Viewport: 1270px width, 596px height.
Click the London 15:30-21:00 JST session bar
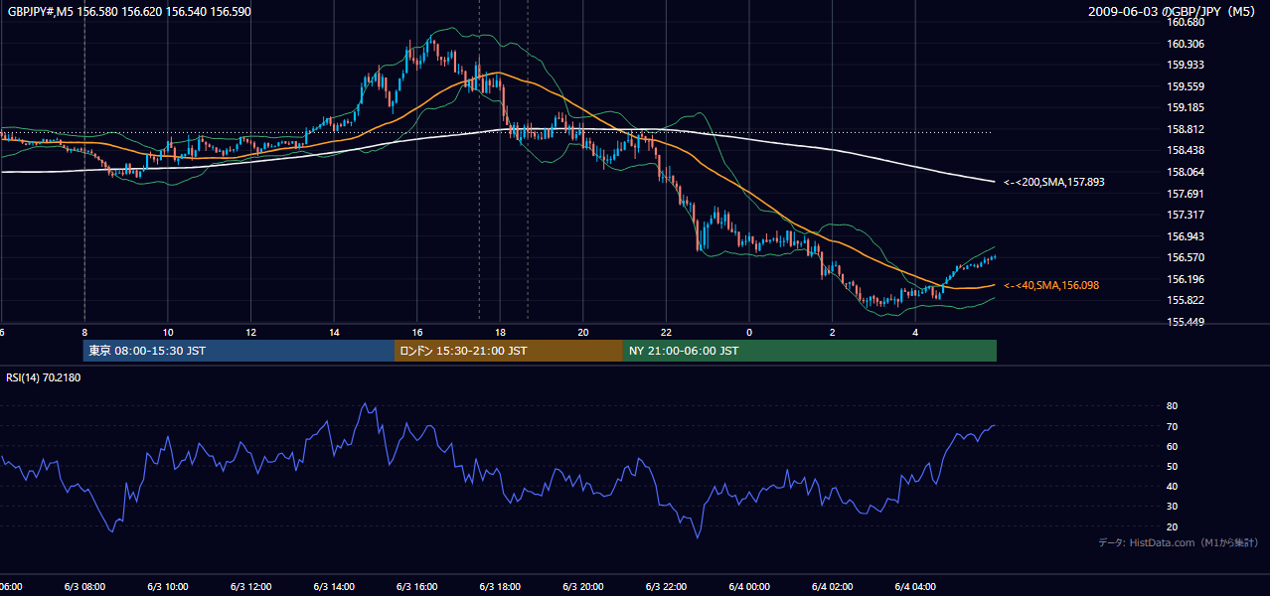click(509, 351)
